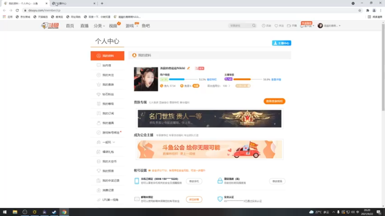
Task: Open the user avatar account dropdown
Action: point(329,26)
